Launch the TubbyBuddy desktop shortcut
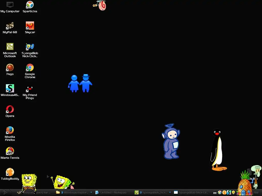Image resolution: width=262 pixels, height=196 pixels. 10,174
